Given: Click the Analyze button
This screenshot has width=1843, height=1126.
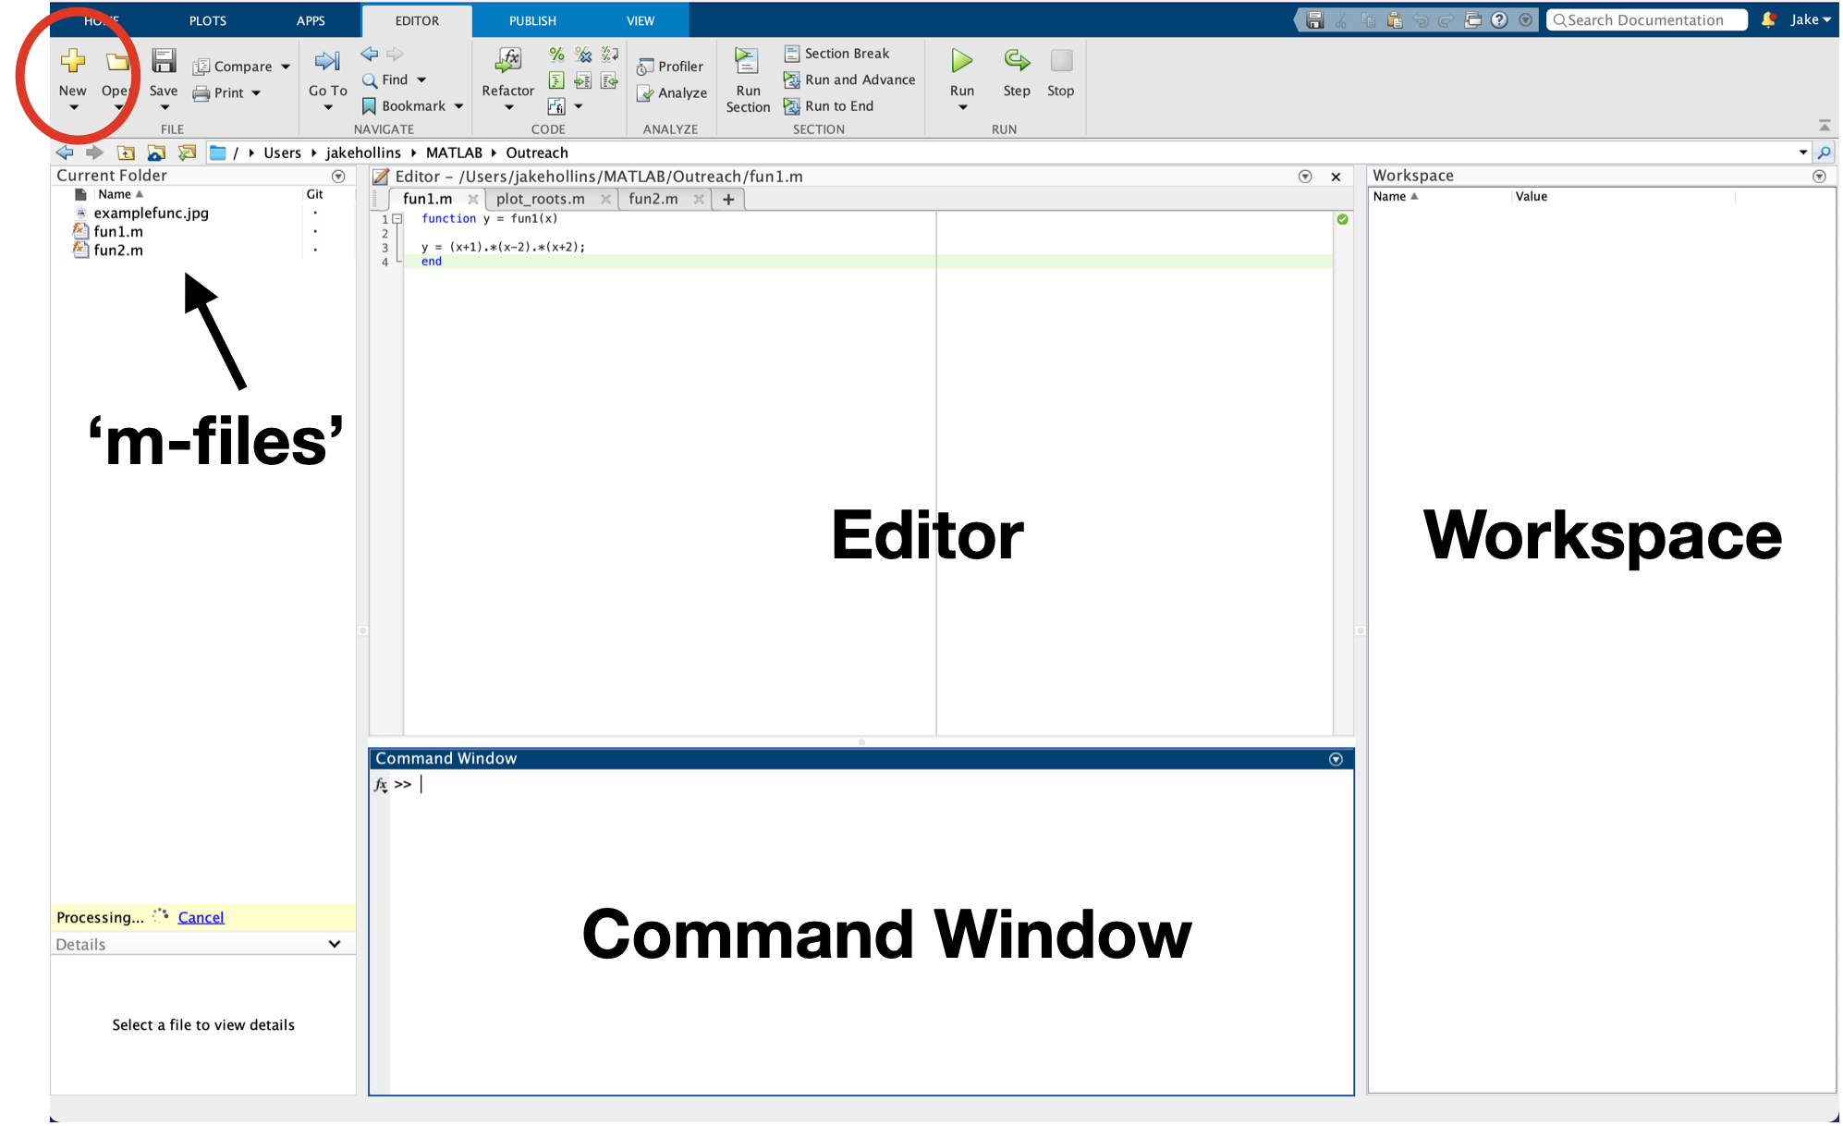Looking at the screenshot, I should [672, 93].
